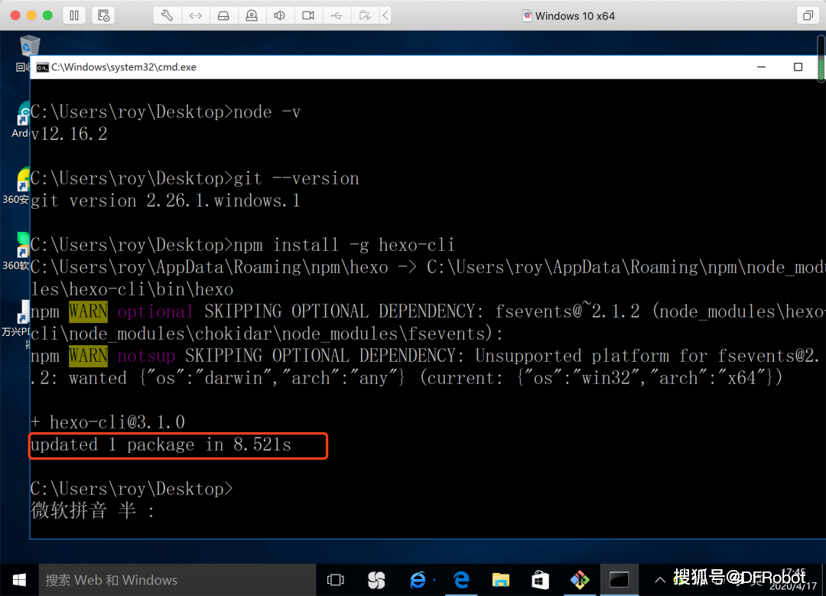Image resolution: width=826 pixels, height=596 pixels.
Task: Open File Explorer from the taskbar
Action: pyautogui.click(x=500, y=580)
